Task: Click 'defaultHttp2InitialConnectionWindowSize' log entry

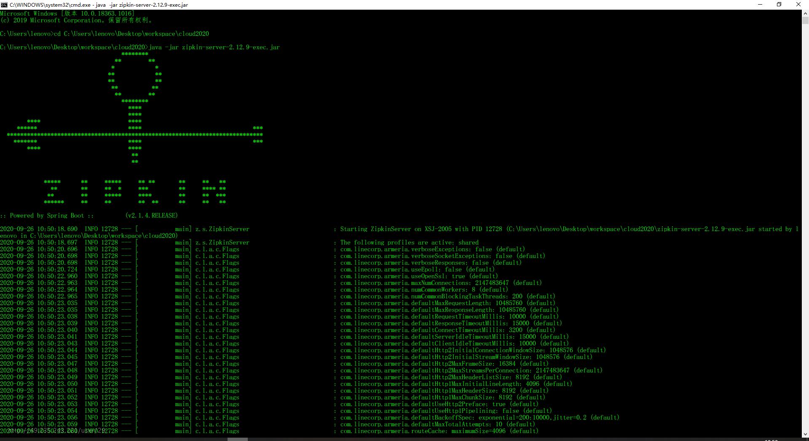Action: tap(473, 350)
